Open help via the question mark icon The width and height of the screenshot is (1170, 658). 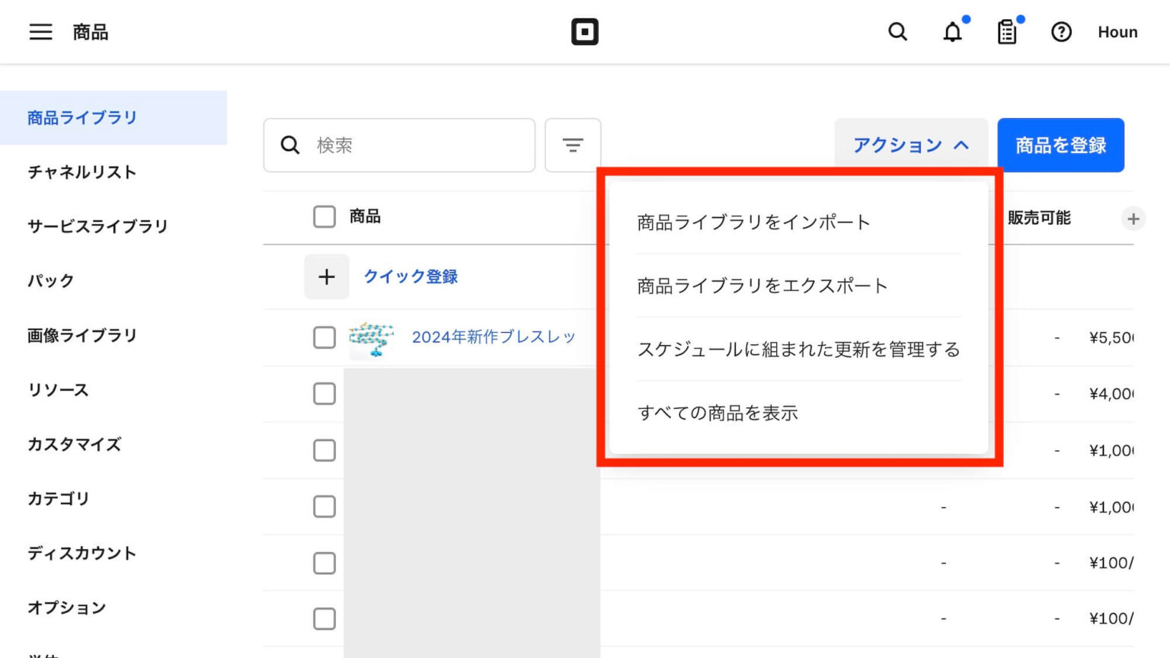click(1061, 32)
